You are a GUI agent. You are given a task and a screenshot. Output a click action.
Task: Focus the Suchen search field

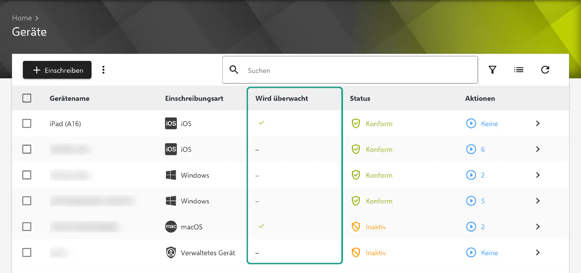[x=350, y=70]
